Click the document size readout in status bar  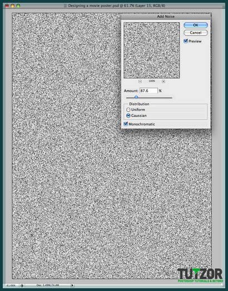48,285
